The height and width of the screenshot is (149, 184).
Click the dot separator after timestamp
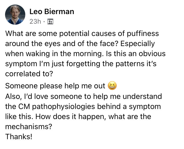click(x=44, y=22)
